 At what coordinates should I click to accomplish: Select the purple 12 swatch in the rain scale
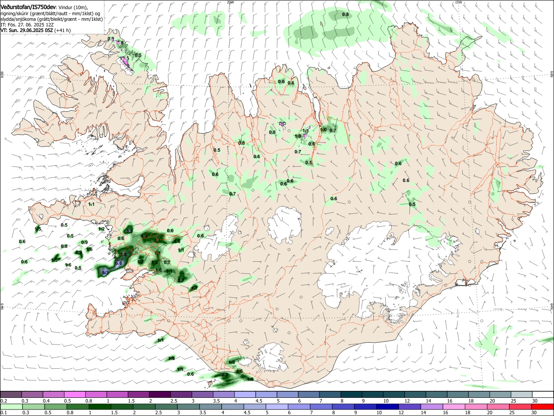(409, 406)
